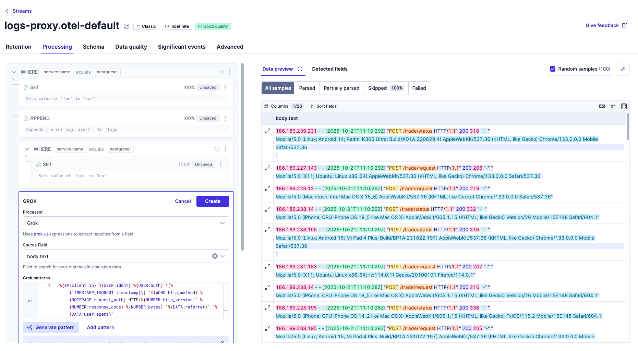Clear the body.text source field value
Screen dimensions: 638x351
pyautogui.click(x=215, y=256)
